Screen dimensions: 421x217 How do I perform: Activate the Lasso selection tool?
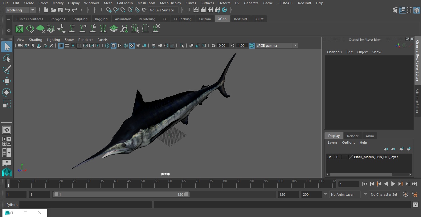click(7, 58)
